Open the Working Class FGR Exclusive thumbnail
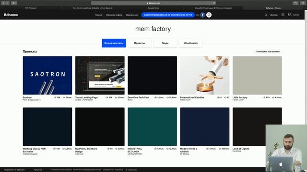 [47, 127]
